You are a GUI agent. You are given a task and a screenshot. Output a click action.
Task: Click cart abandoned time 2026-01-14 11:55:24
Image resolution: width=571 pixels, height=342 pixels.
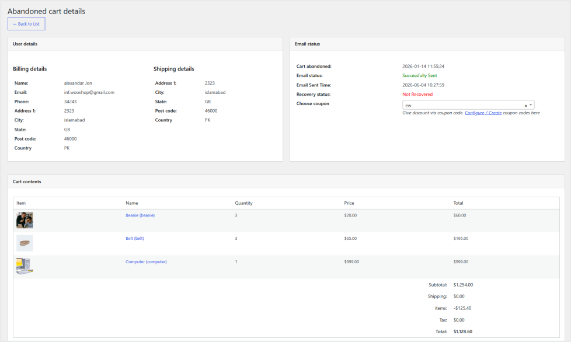(423, 67)
